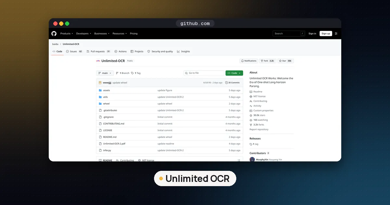Open 'update figure' commit message

165,90
